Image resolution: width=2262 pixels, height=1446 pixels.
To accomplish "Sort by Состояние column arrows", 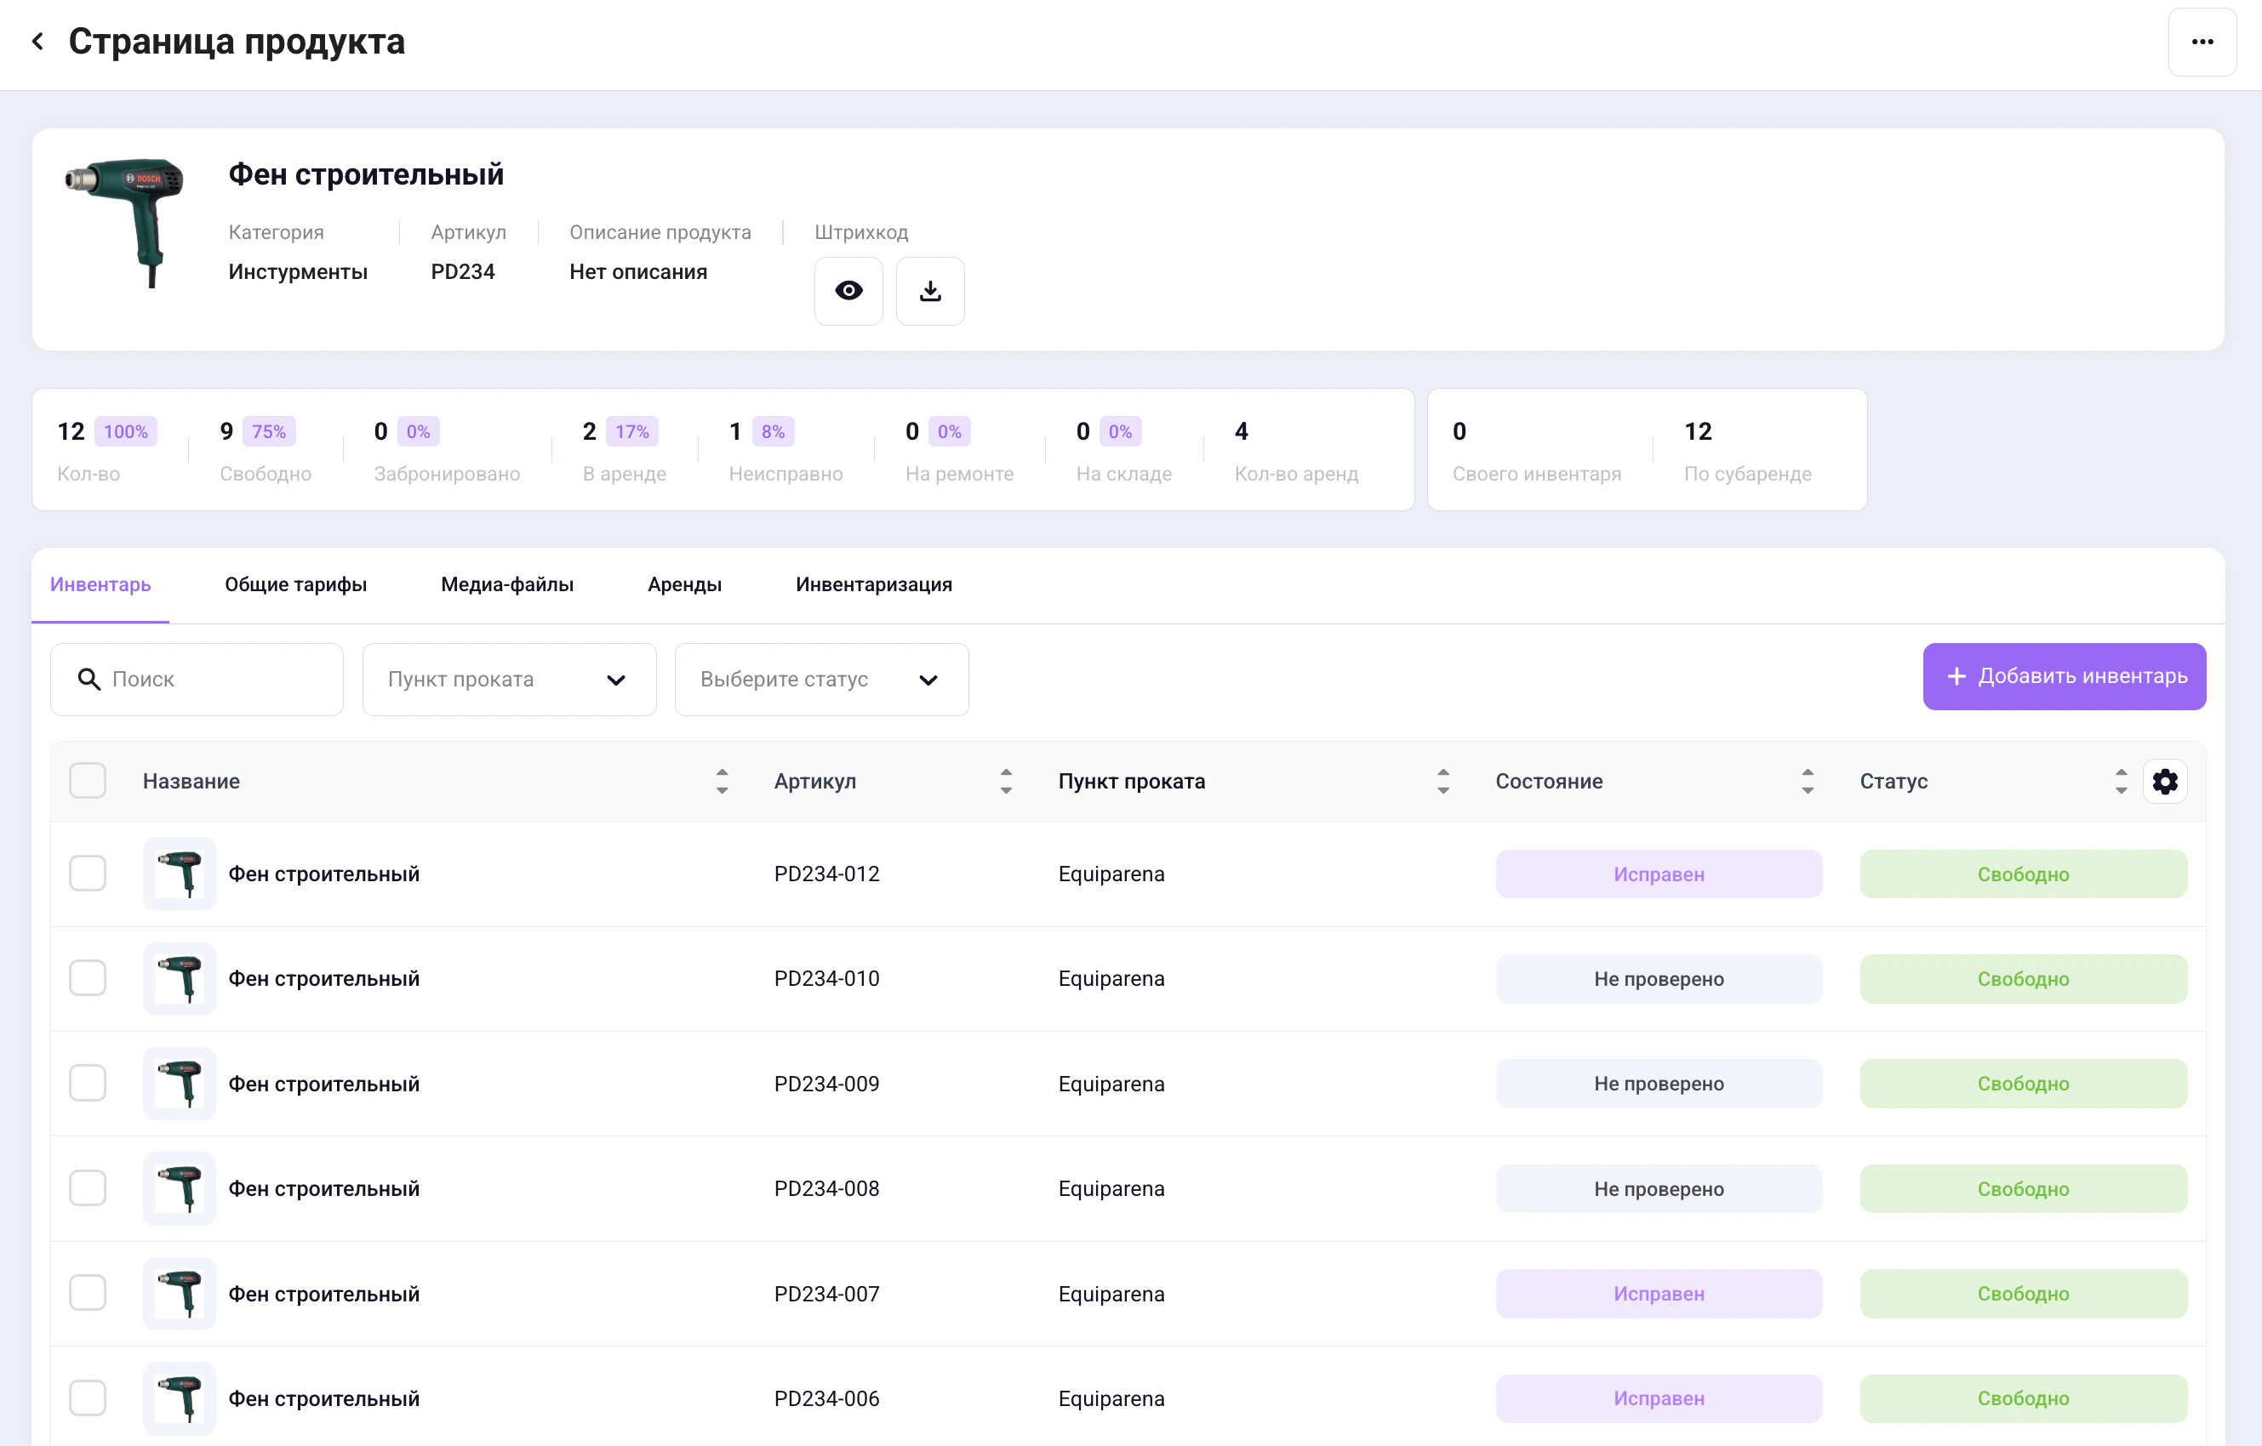I will pos(1807,781).
